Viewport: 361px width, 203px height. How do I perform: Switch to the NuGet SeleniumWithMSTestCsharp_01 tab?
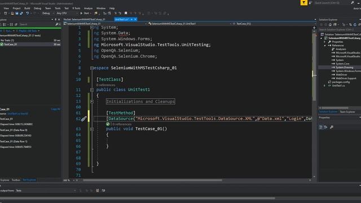[84, 20]
